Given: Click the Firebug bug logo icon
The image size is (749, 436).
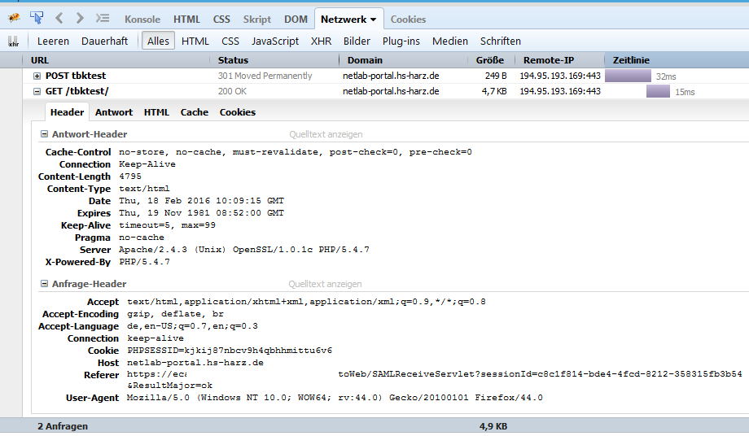Looking at the screenshot, I should coord(14,18).
